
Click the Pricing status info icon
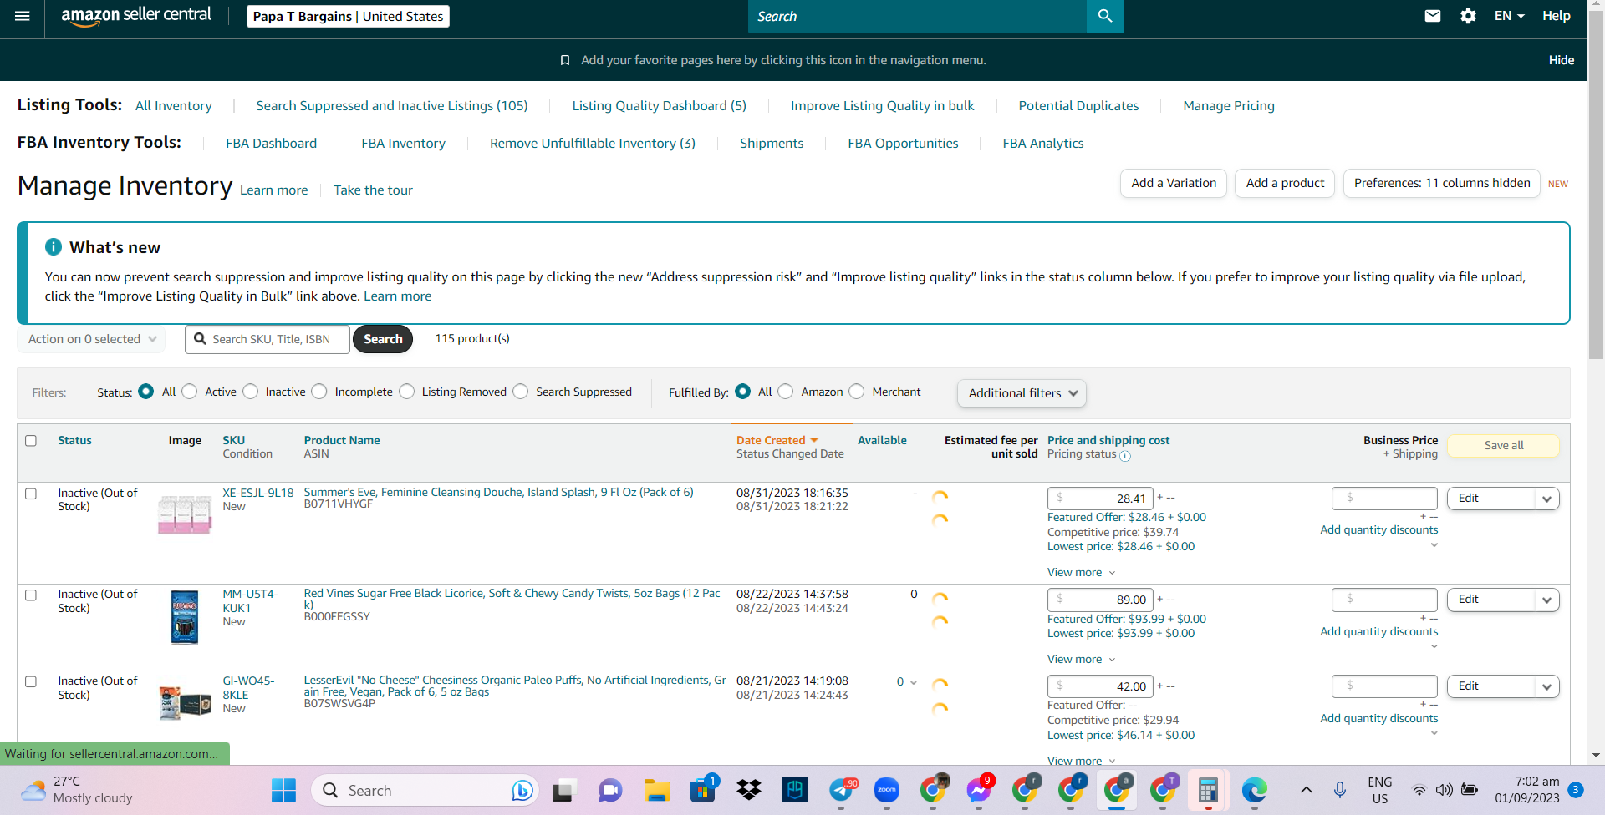point(1125,456)
